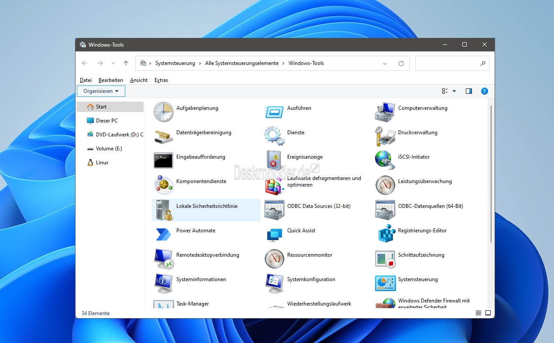Screen dimensions: 554x343
Task: Click the Druckverwaltung printer icon
Action: pyautogui.click(x=385, y=136)
